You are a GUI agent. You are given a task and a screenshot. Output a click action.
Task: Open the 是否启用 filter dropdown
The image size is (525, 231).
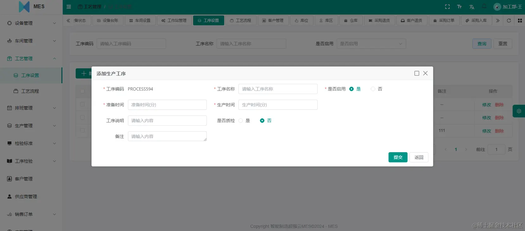371,44
